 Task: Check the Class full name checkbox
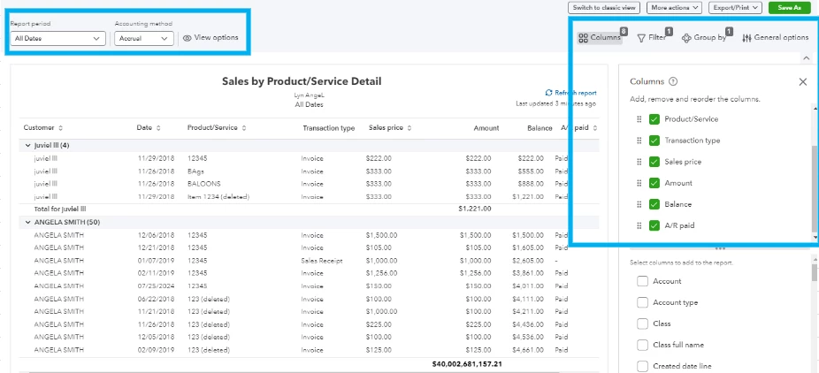(642, 346)
